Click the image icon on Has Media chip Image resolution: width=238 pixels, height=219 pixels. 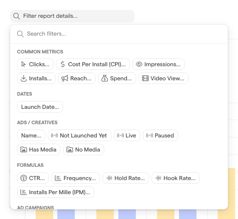pyautogui.click(x=24, y=149)
